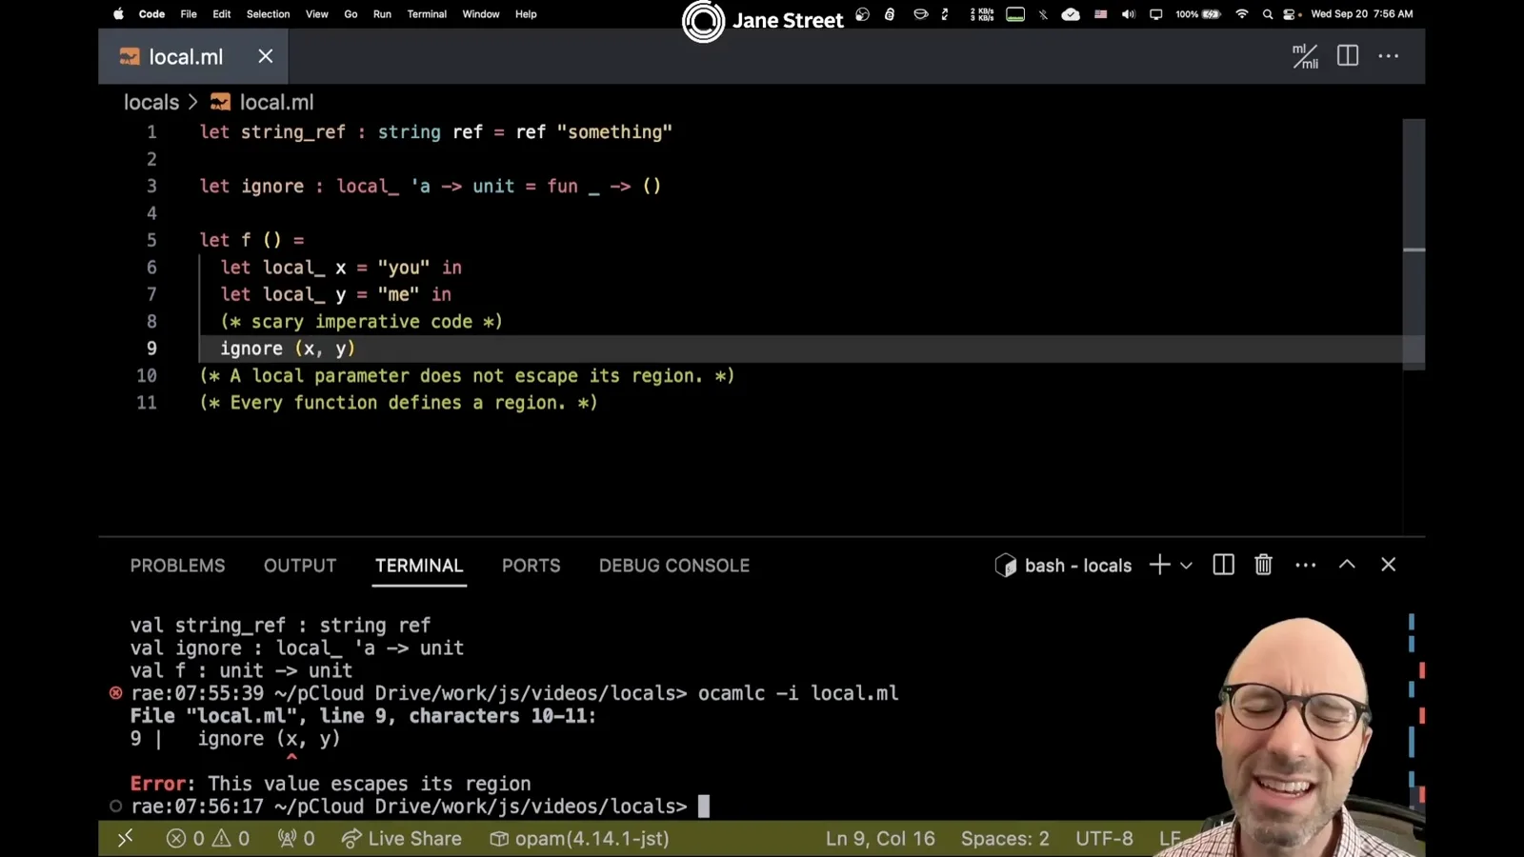Split the editor right
This screenshot has height=857, width=1524.
1348,56
